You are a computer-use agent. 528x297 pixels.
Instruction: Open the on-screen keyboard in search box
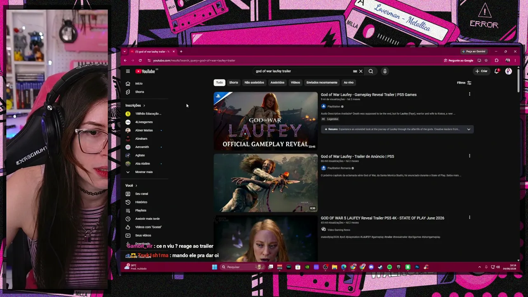355,71
